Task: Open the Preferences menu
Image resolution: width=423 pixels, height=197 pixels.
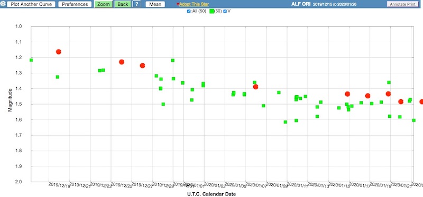Action: (75, 4)
